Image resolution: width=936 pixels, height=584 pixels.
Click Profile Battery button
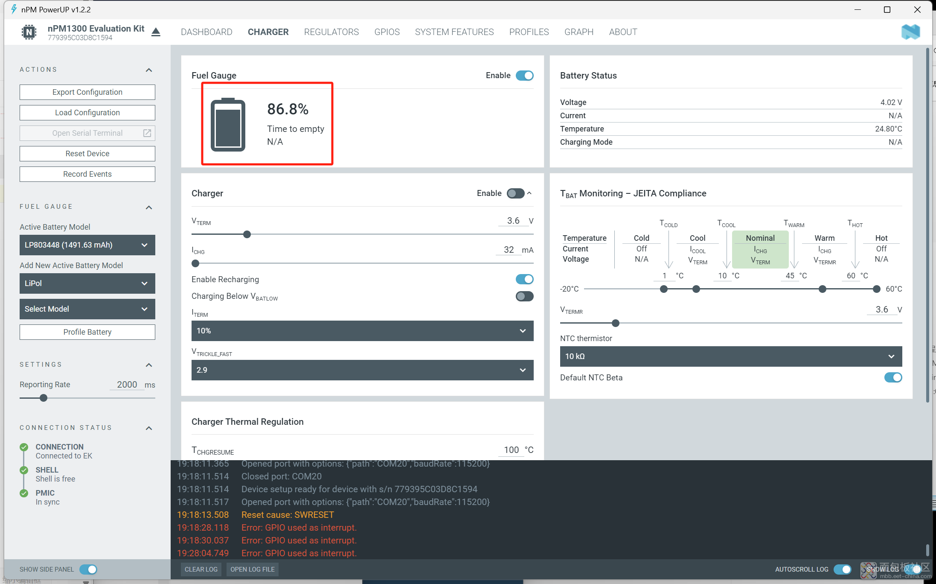[x=87, y=332]
